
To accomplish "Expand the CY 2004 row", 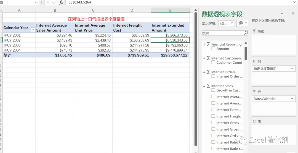I will click(5, 50).
